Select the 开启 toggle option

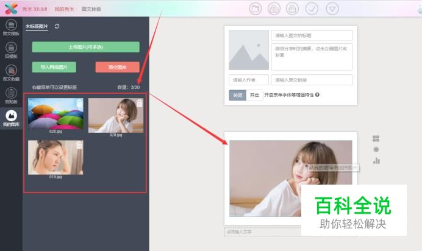pyautogui.click(x=254, y=95)
